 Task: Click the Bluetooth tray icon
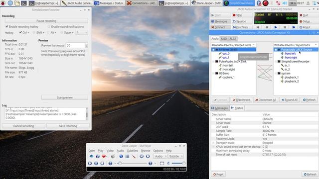[x=259, y=3]
